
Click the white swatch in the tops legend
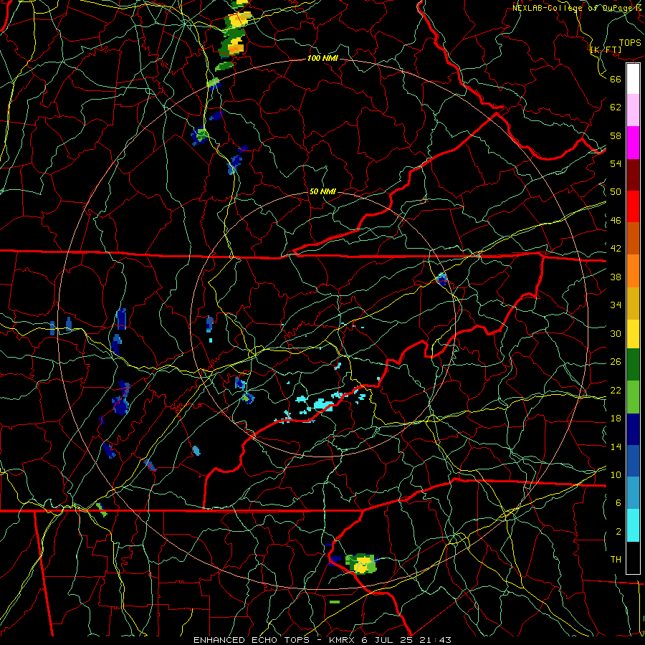[x=633, y=79]
